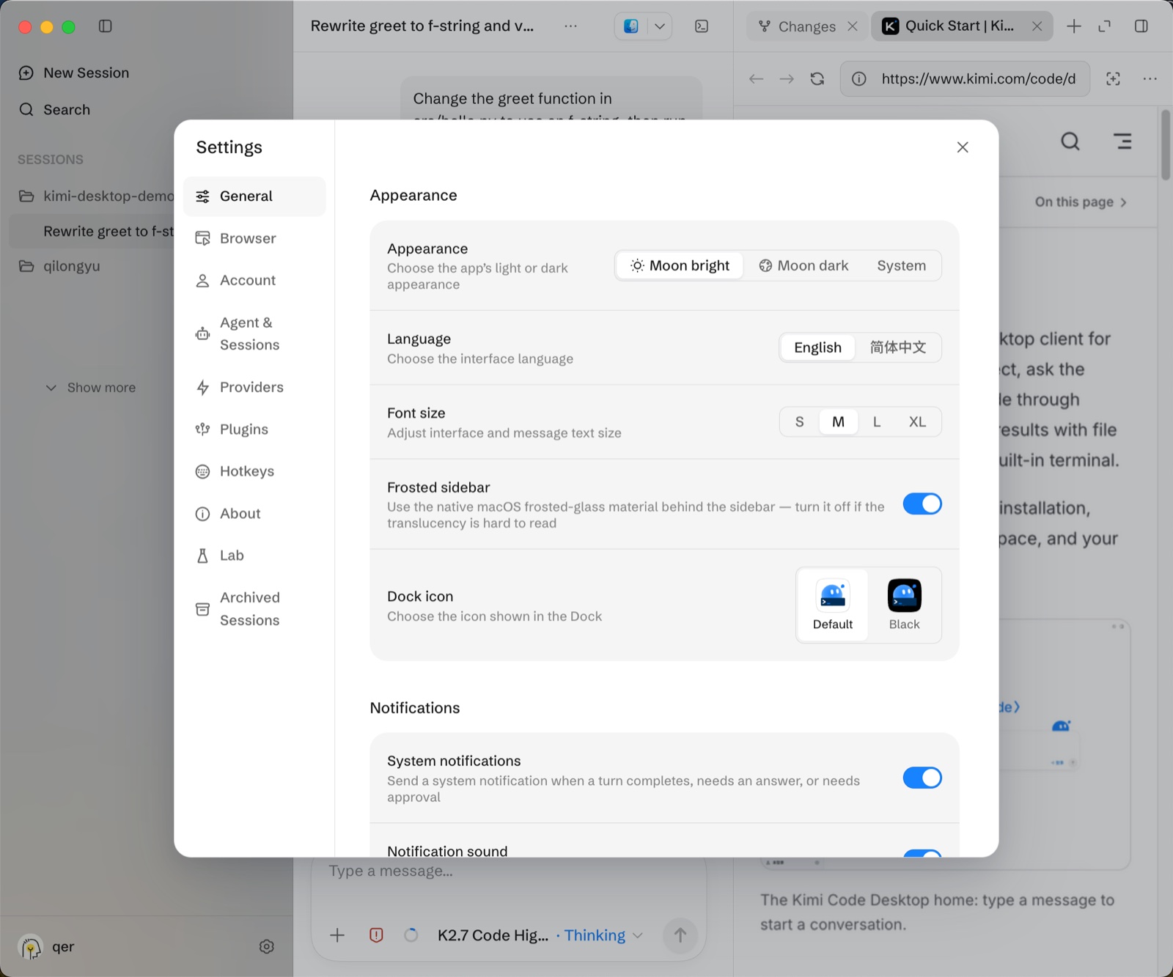Toggle sidebar panel icon in title bar

click(x=106, y=26)
